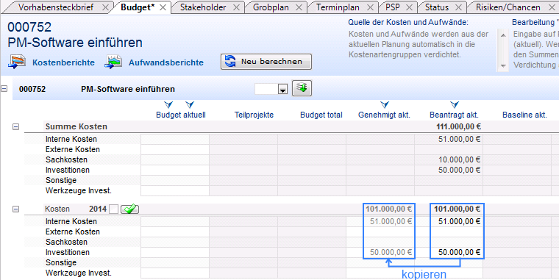Select 10.000,00 € Sachkosten value
Screen dimensions: 559x280
[x=460, y=159]
